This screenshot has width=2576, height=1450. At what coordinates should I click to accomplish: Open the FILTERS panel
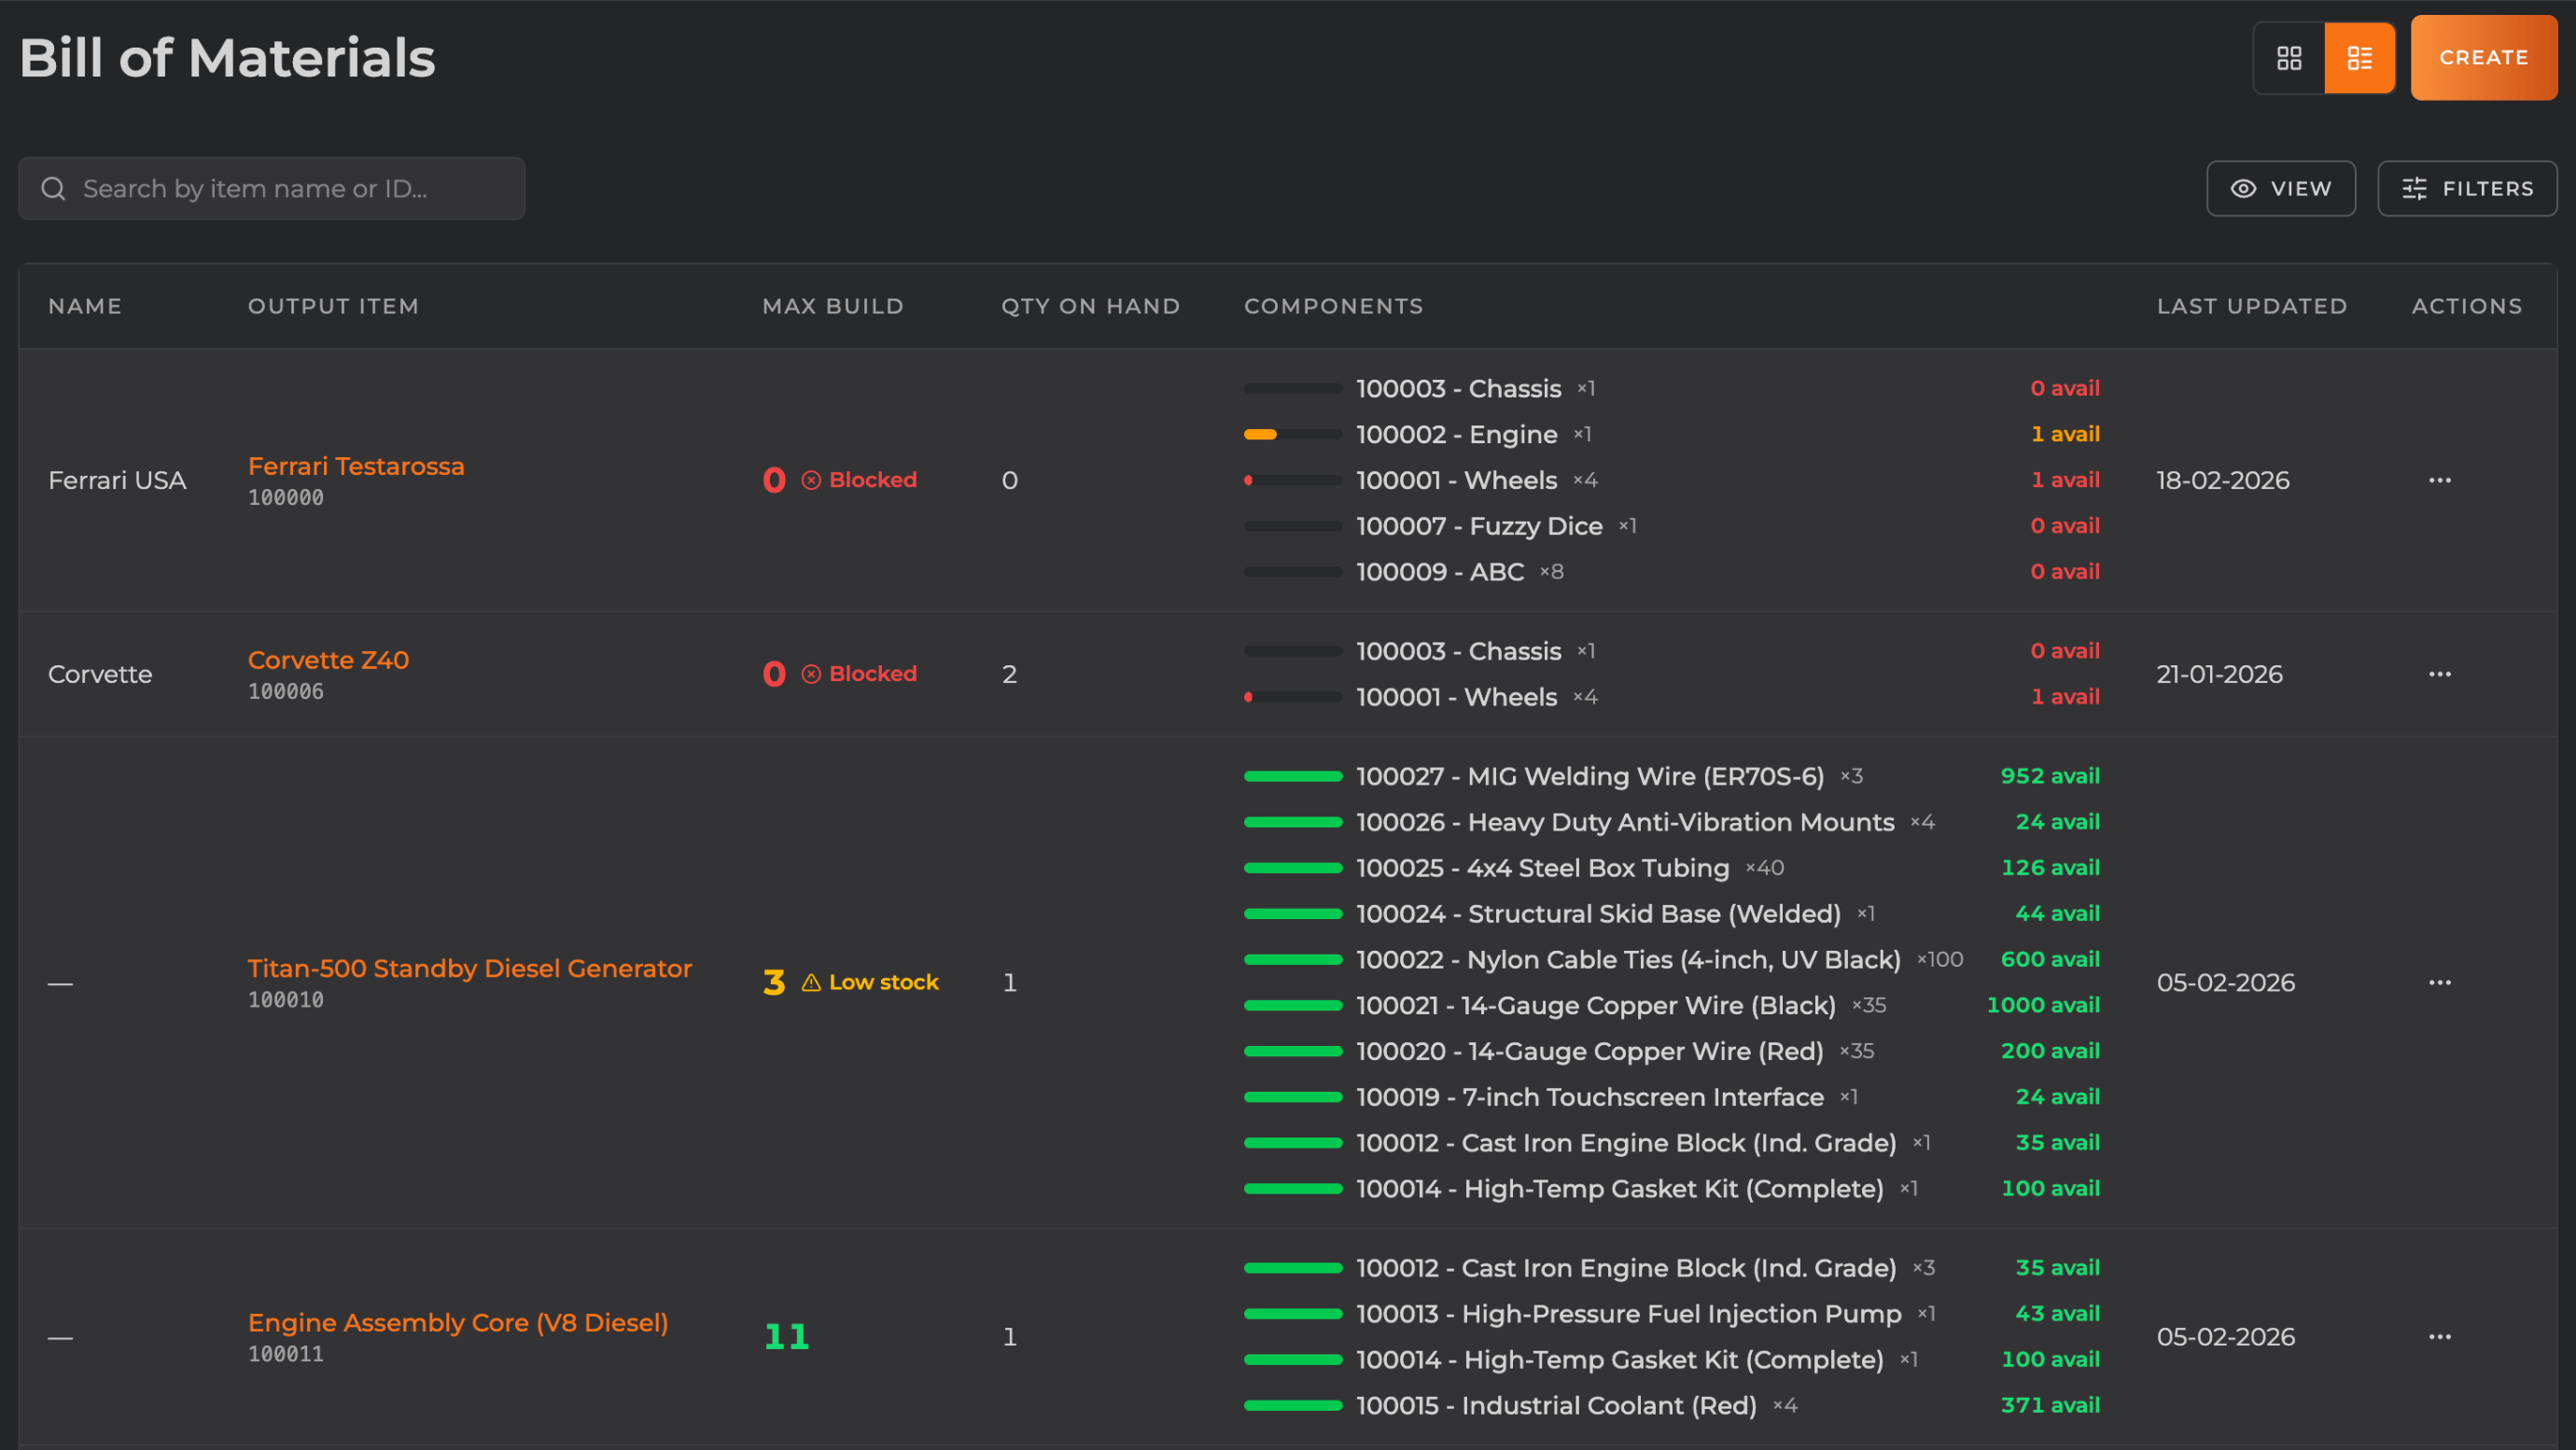2466,189
